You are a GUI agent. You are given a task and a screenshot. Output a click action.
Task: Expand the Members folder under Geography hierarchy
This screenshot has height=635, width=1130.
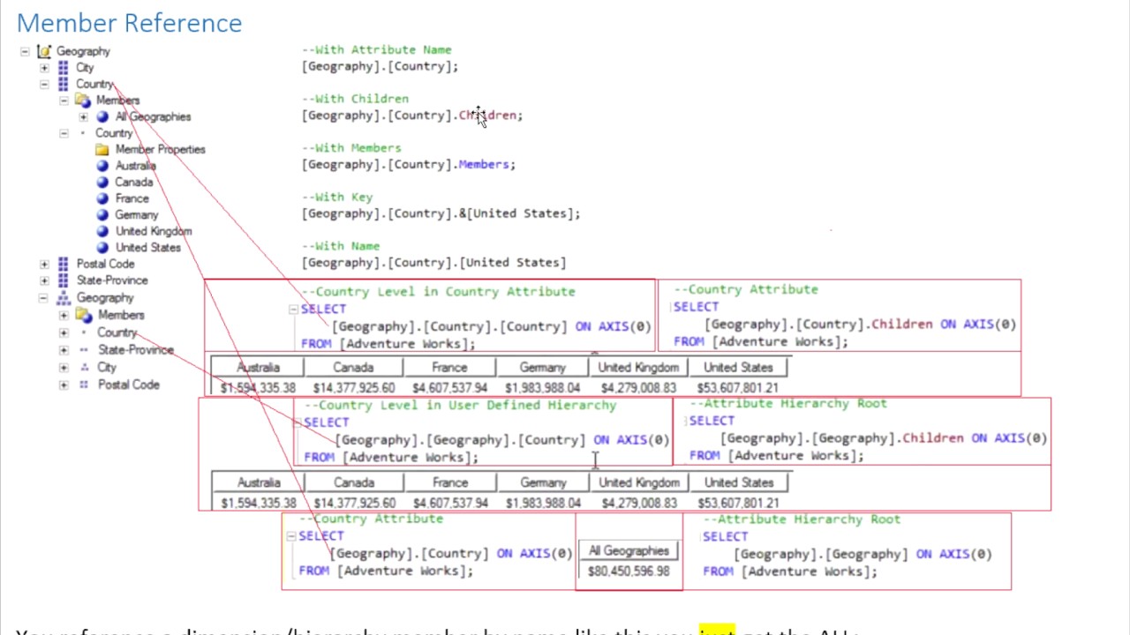[x=64, y=315]
